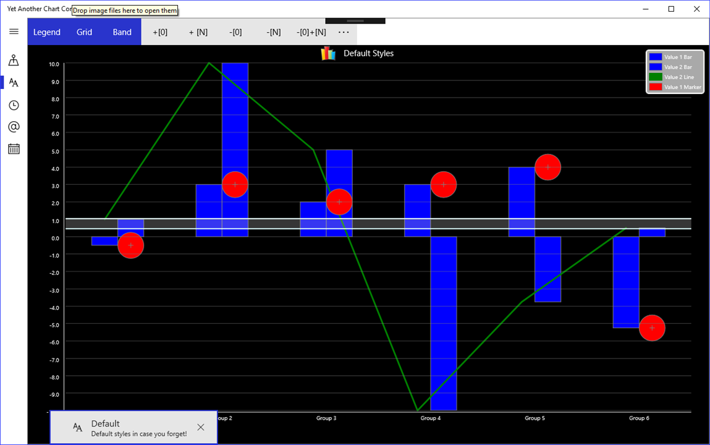The height and width of the screenshot is (445, 710).
Task: Minimize the application window
Action: (x=646, y=9)
